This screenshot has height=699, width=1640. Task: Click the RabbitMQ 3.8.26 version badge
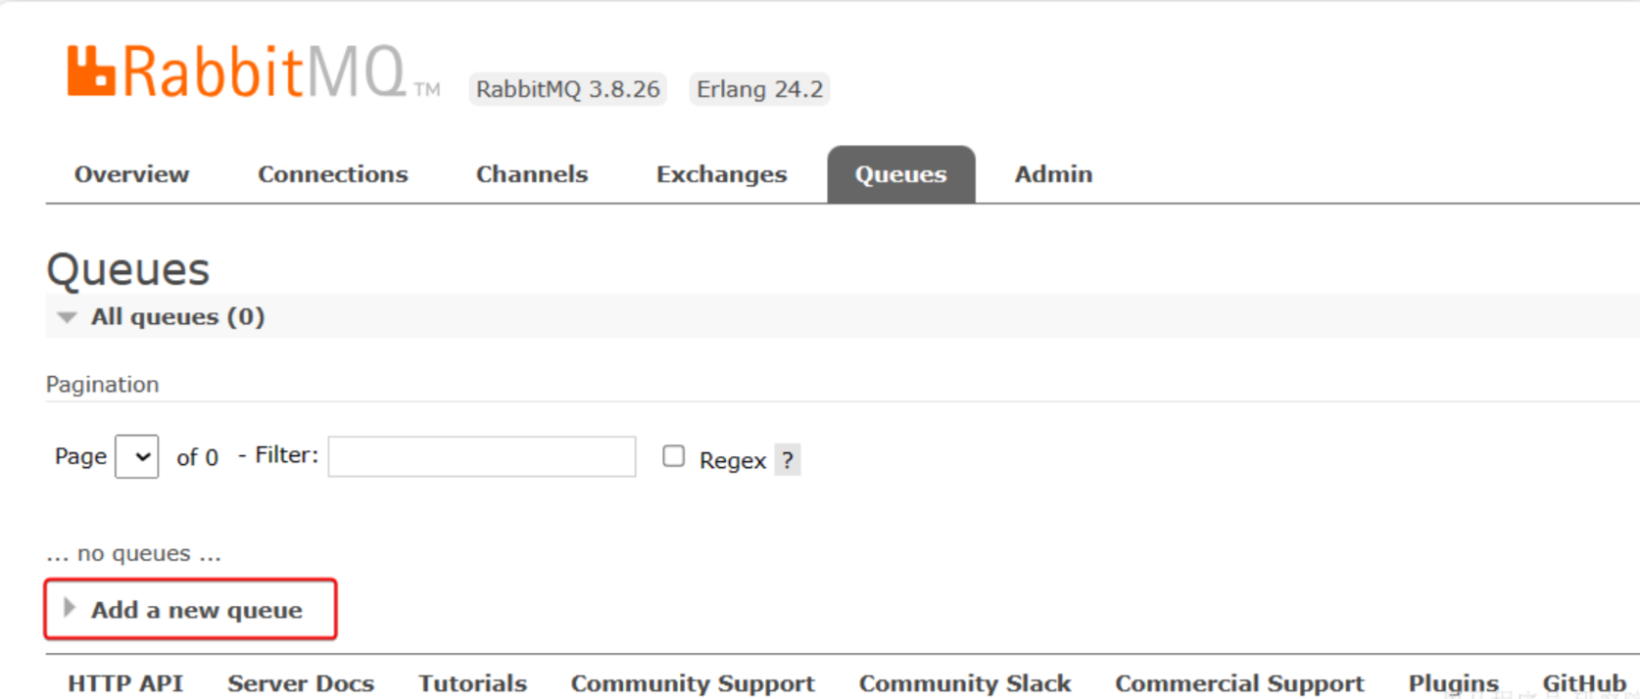[568, 89]
